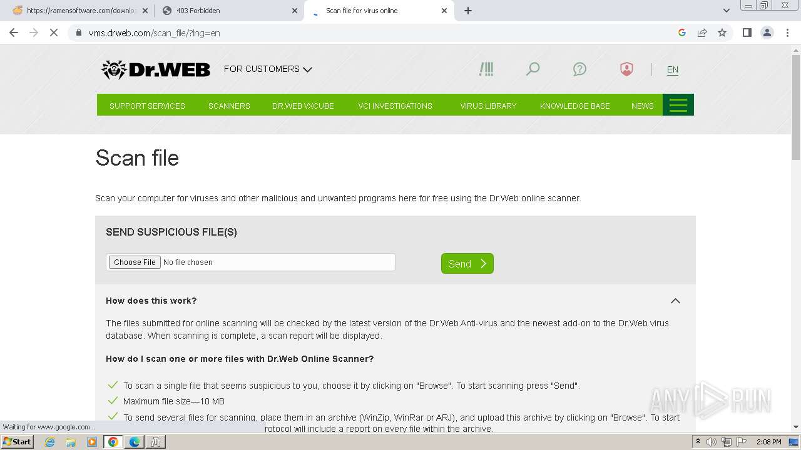Click Choose File button
The height and width of the screenshot is (450, 801).
coord(135,262)
